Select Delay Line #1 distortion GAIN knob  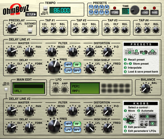tap(90, 52)
